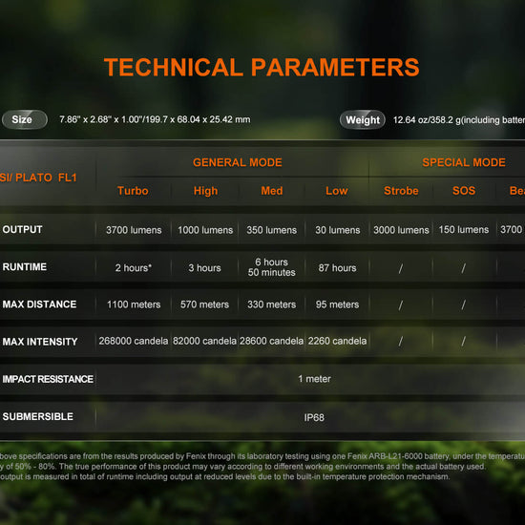Click the SUBMERSIBLE row label

pyautogui.click(x=38, y=416)
